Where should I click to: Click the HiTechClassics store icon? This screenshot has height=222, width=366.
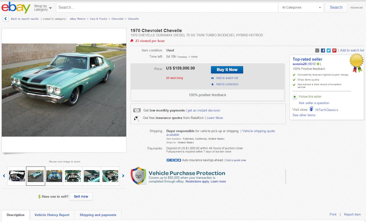(311, 109)
